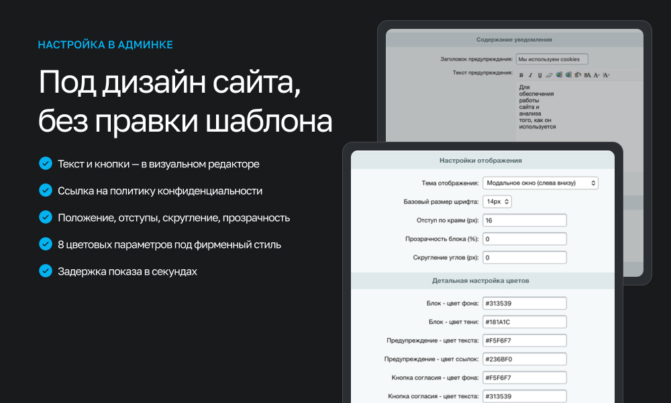
Task: Click 'Текст и кнопки — в визуальном редакторе' text
Action: tap(158, 164)
